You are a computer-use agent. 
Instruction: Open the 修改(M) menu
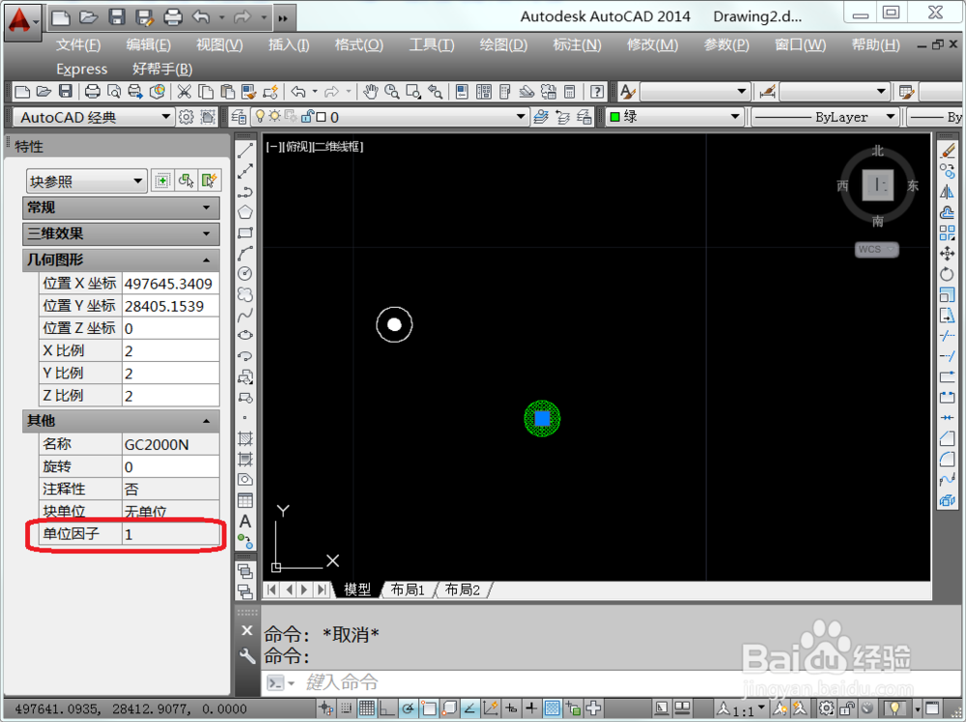(652, 45)
